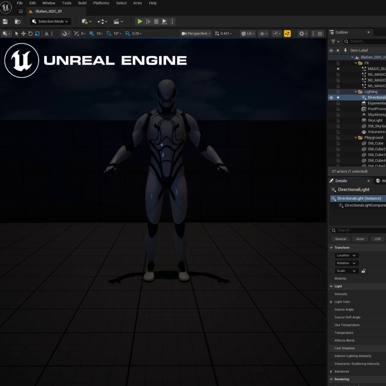This screenshot has width=386, height=386.
Task: Toggle visibility eye for DirectionalLight row
Action: pyautogui.click(x=331, y=98)
